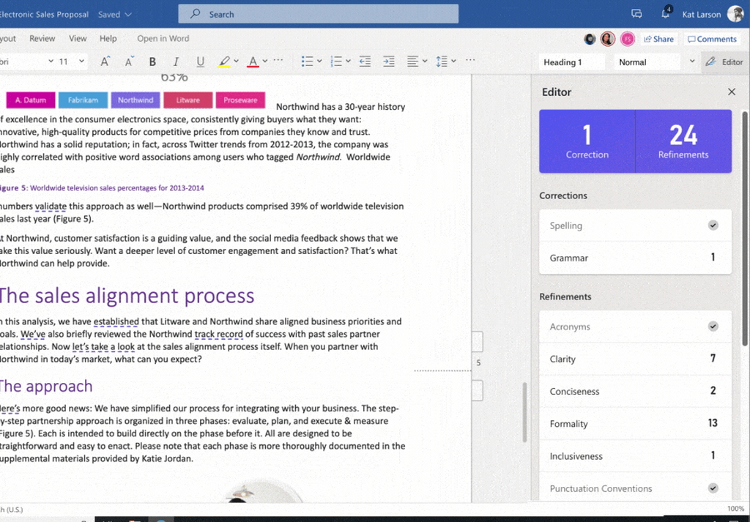750x522 pixels.
Task: Switch to the Review tab
Action: pyautogui.click(x=42, y=38)
